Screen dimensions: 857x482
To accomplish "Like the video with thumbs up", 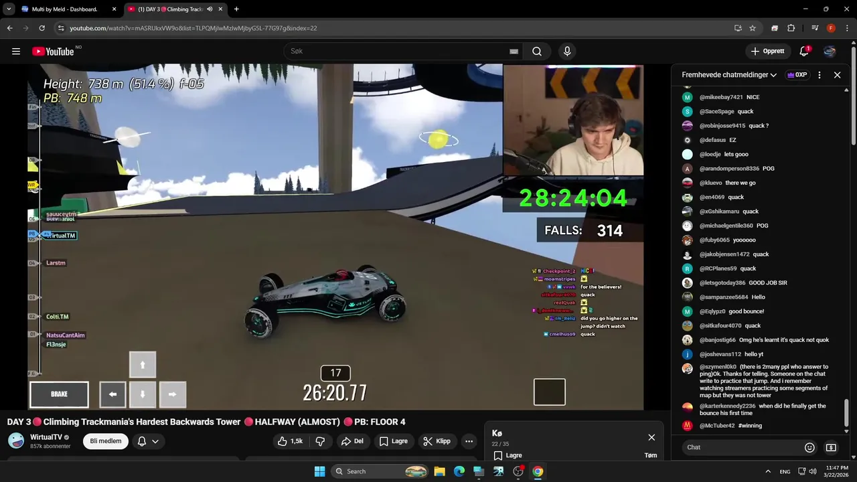I will pos(291,441).
